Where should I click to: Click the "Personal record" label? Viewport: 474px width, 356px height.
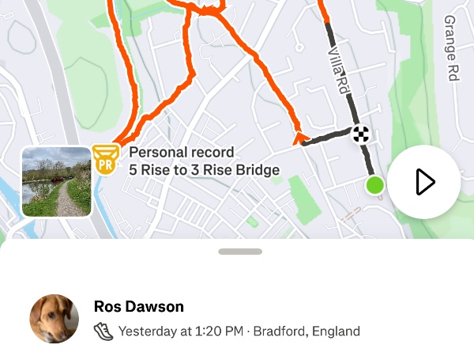click(182, 152)
